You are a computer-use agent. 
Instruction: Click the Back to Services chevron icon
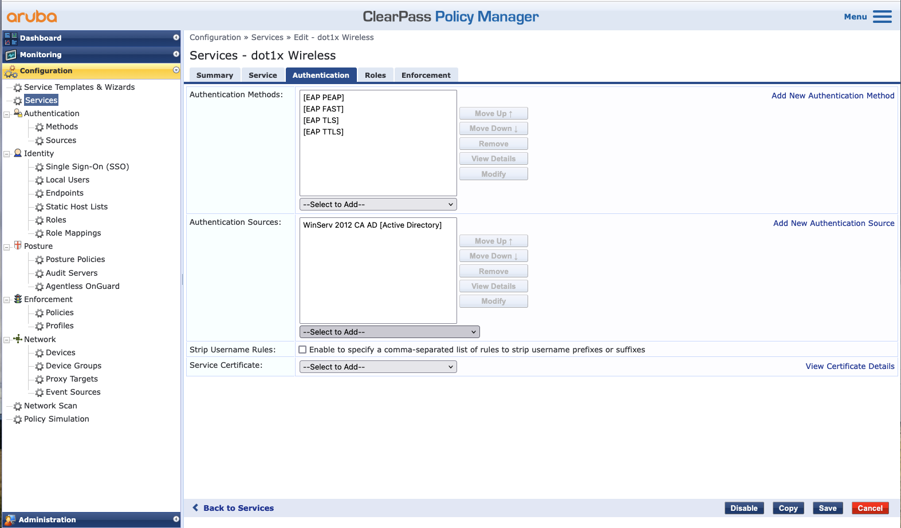pyautogui.click(x=195, y=508)
